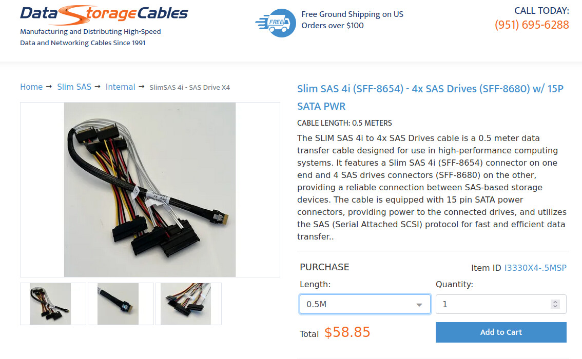Call the phone number (951) 695-6288
Viewport: 582px width, 359px height.
coord(532,25)
